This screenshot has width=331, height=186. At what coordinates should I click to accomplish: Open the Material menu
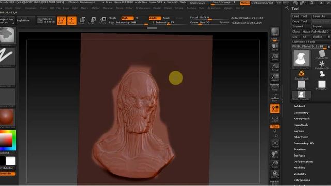coord(108,8)
